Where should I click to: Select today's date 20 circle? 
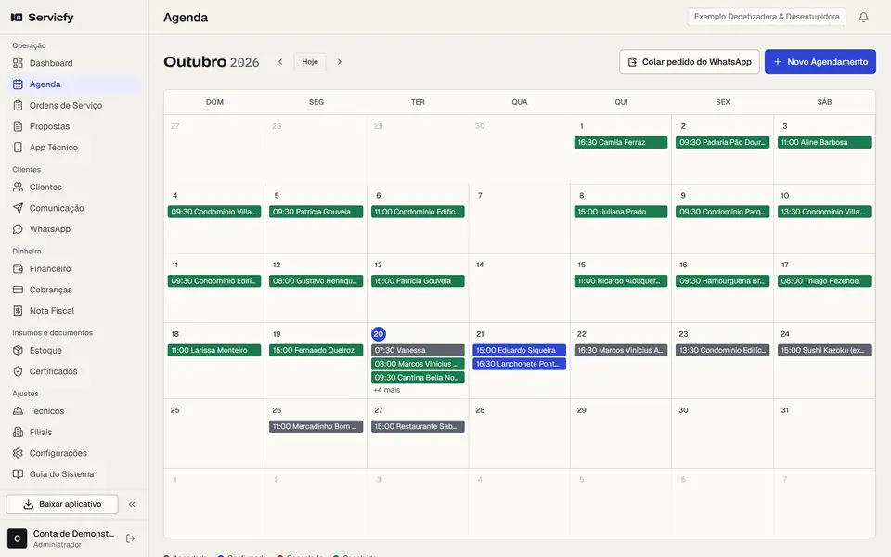(x=379, y=334)
